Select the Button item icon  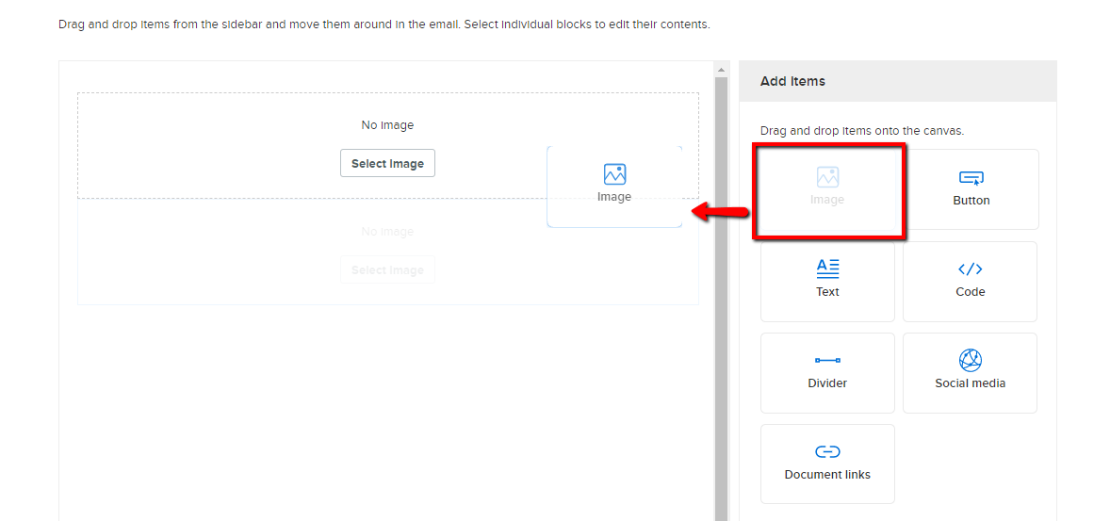point(971,177)
